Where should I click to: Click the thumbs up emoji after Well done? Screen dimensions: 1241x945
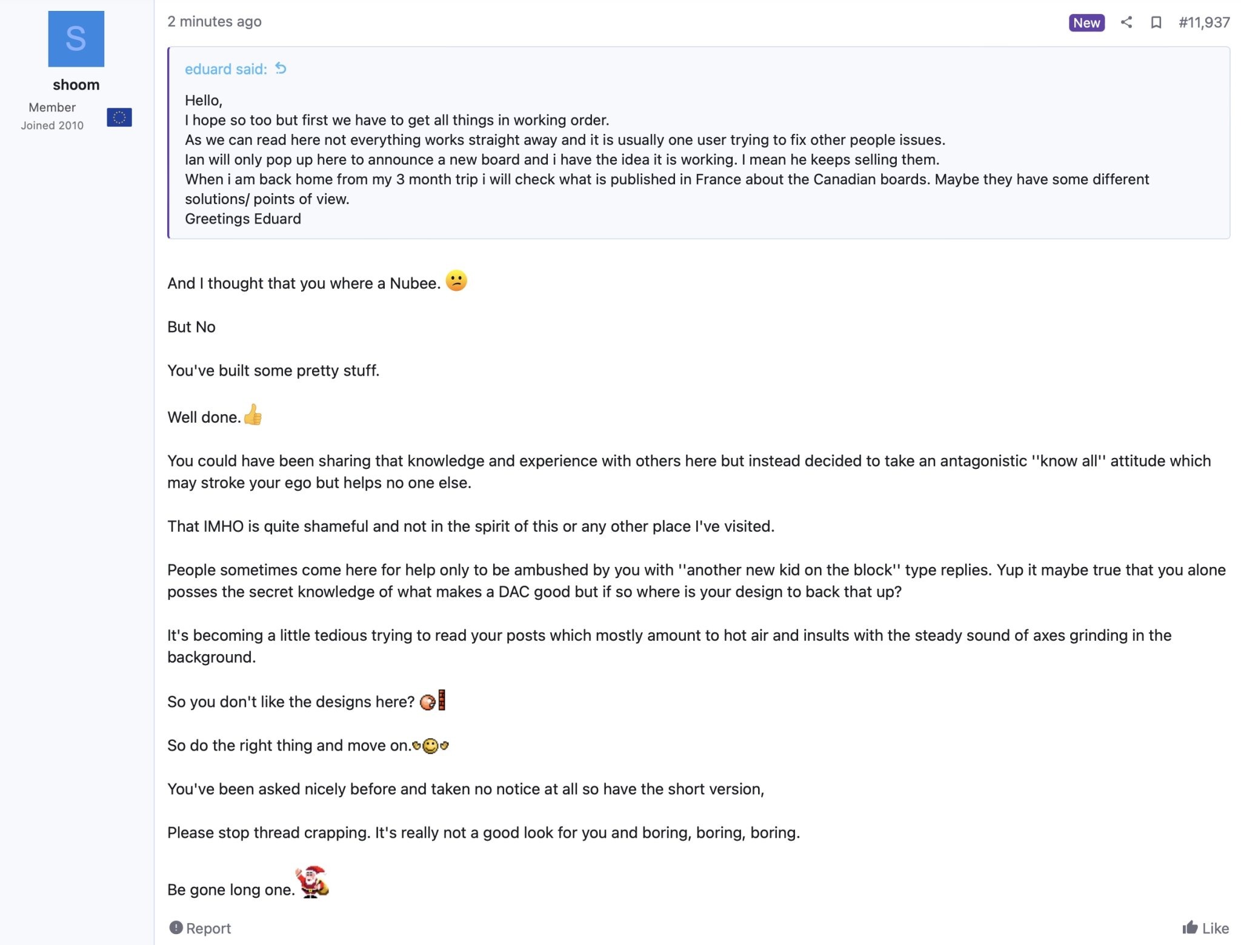pyautogui.click(x=253, y=415)
